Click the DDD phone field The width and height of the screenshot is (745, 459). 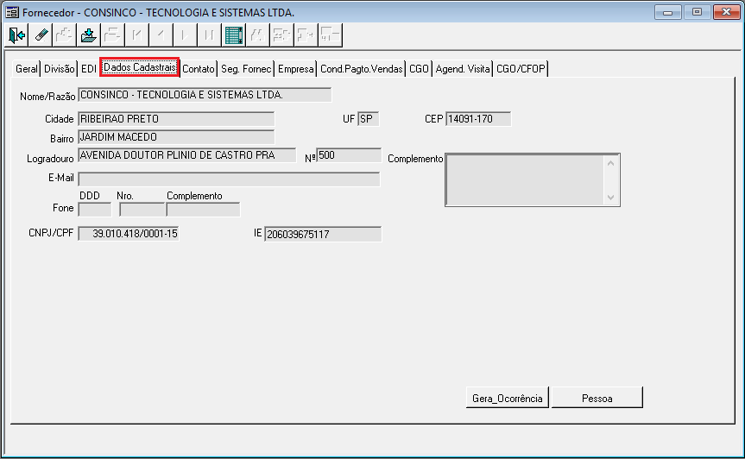pos(95,210)
